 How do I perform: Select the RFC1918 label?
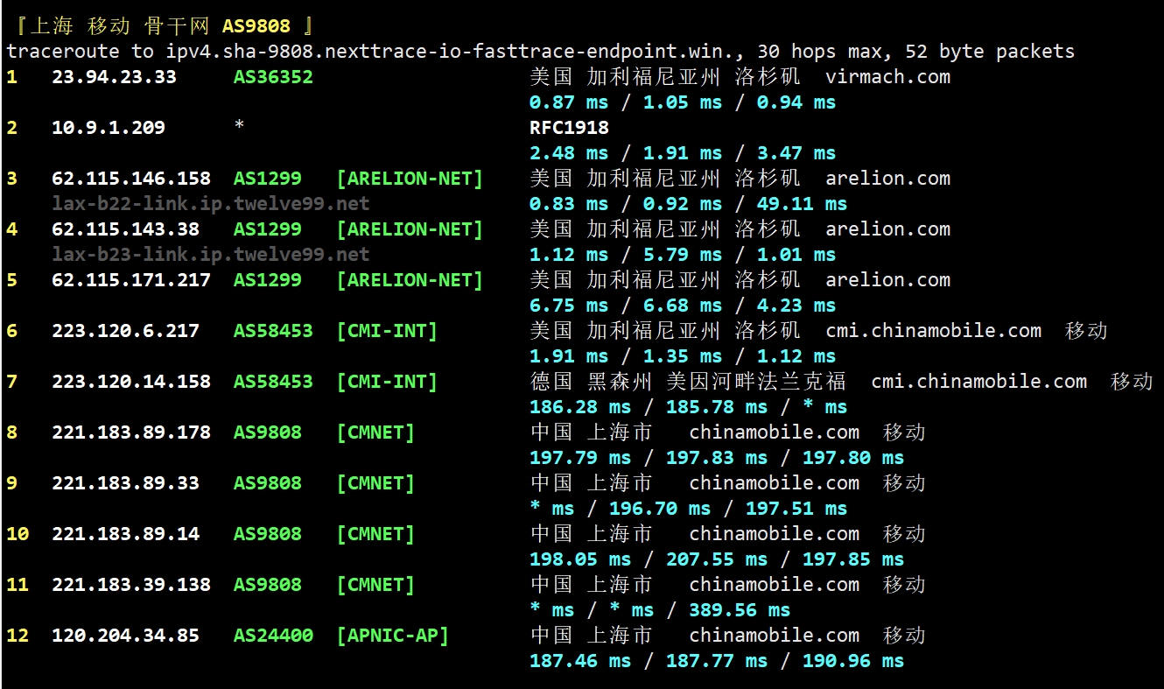[569, 128]
